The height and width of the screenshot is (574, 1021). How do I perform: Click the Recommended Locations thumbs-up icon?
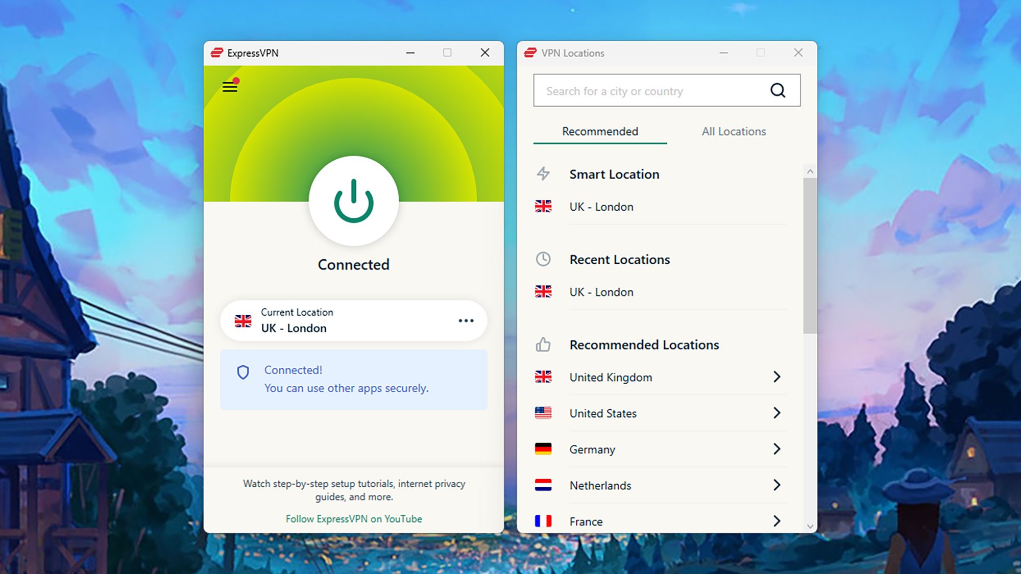543,345
